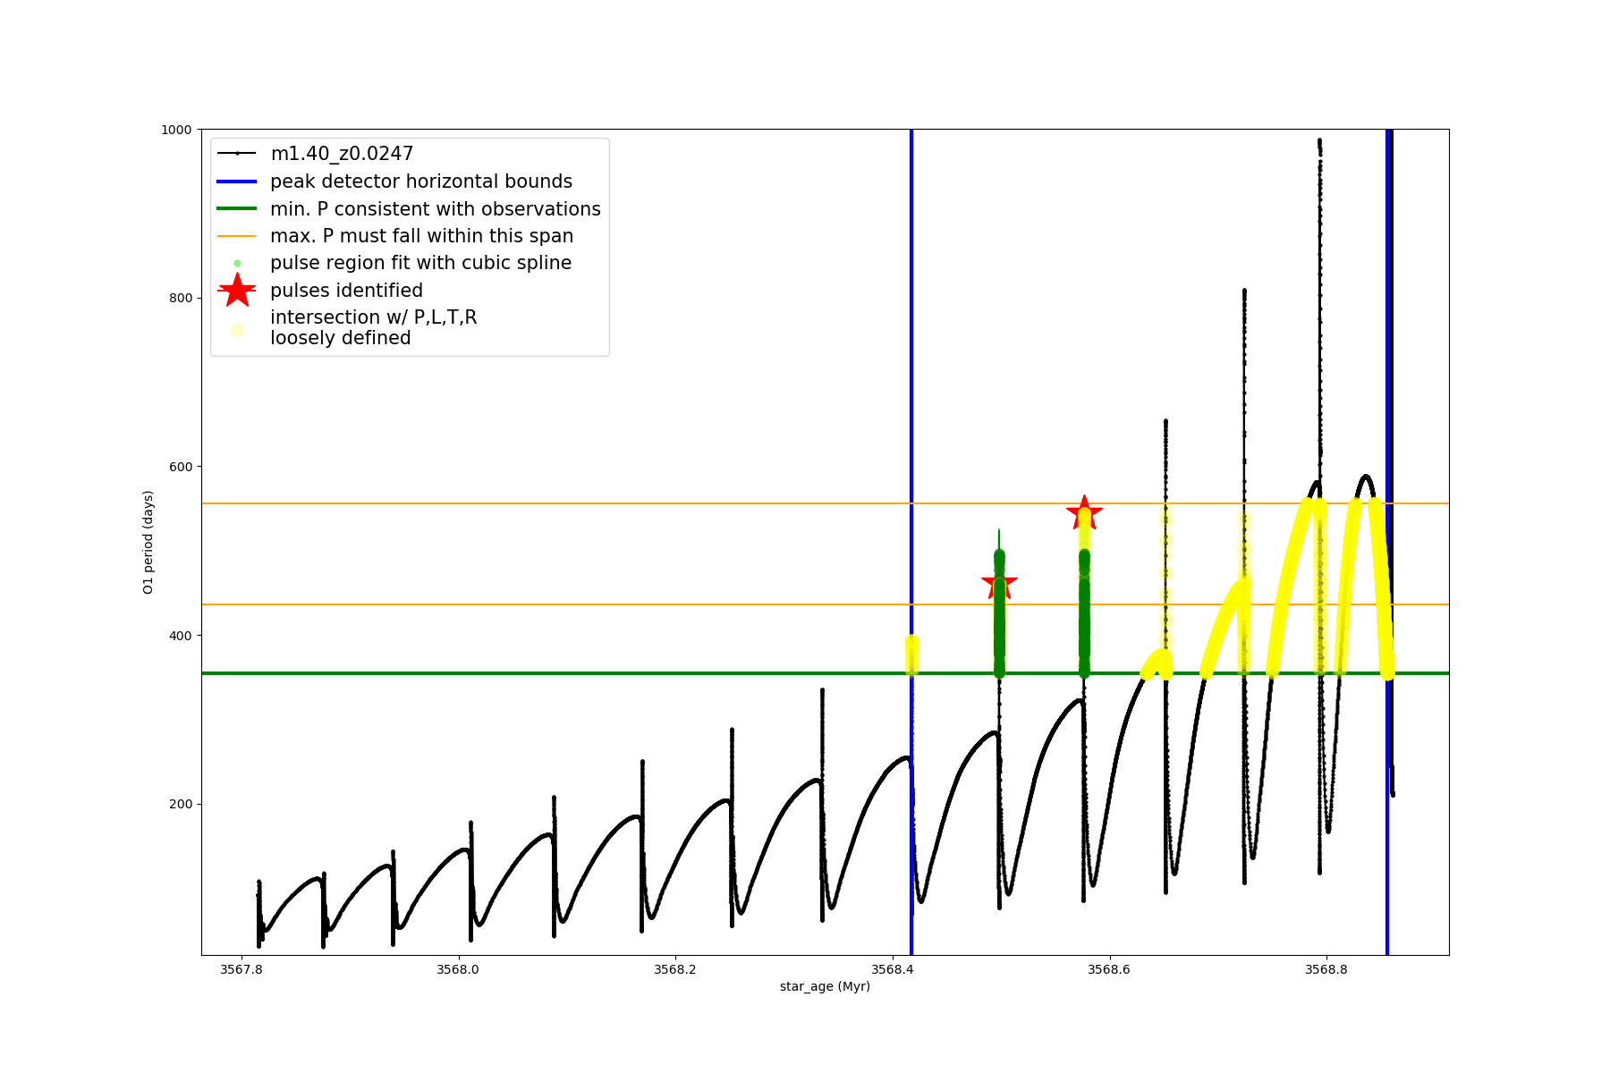Click yellow marker cluster on left blue line
1610x1073 pixels.
(911, 655)
